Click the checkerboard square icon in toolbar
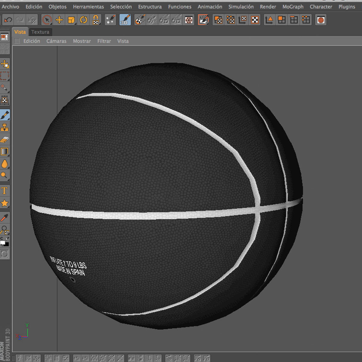Image resolution: width=362 pixels, height=362 pixels. 255,20
